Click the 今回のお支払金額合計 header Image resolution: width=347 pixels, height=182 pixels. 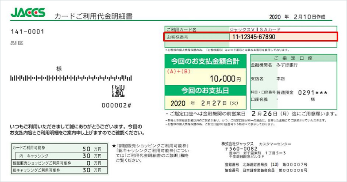[x=205, y=61]
